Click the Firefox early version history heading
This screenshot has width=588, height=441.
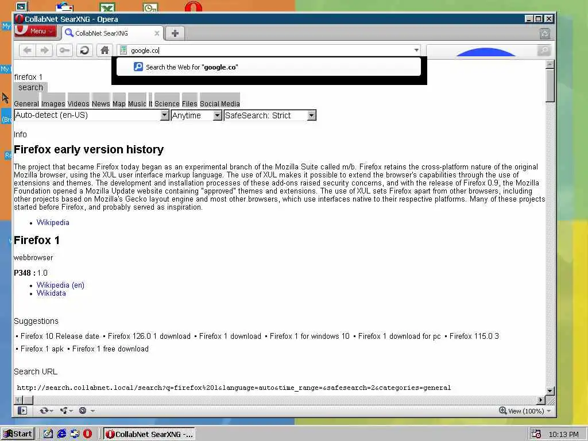point(88,150)
